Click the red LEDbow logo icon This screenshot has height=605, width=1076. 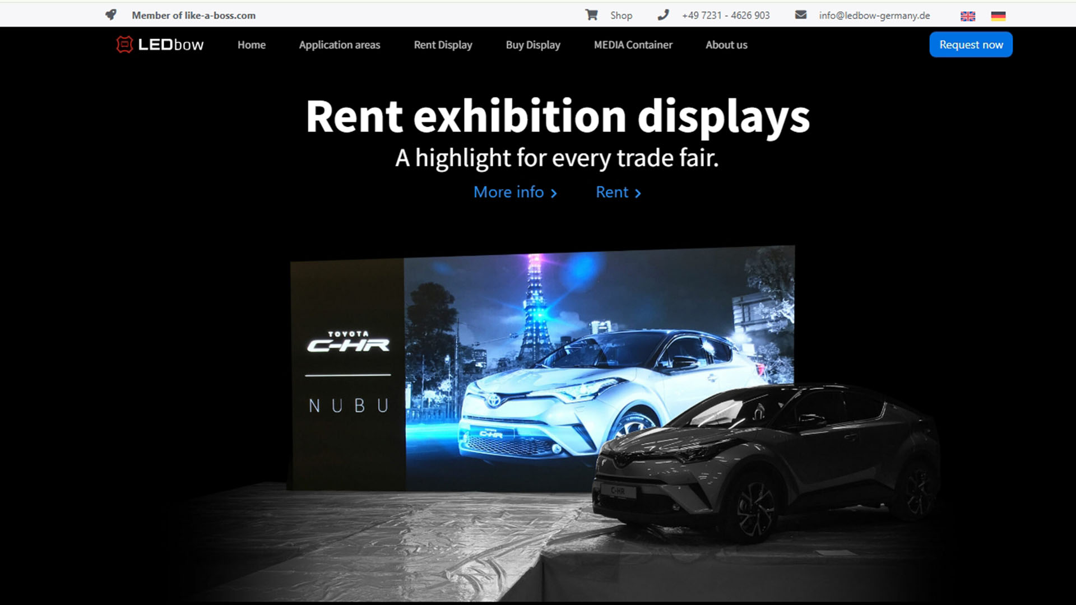click(124, 44)
